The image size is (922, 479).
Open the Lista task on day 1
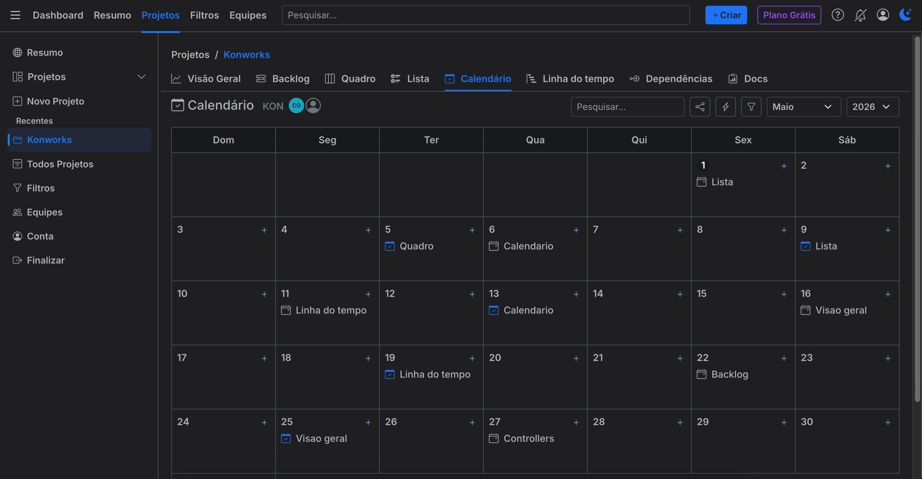pyautogui.click(x=715, y=182)
